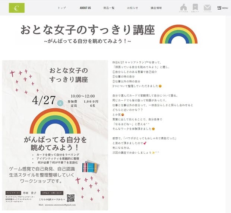Viewport: 231px width, 213px height.
Task: Click the お申込み・お問い合わせ label on flyer
Action: [x=53, y=193]
